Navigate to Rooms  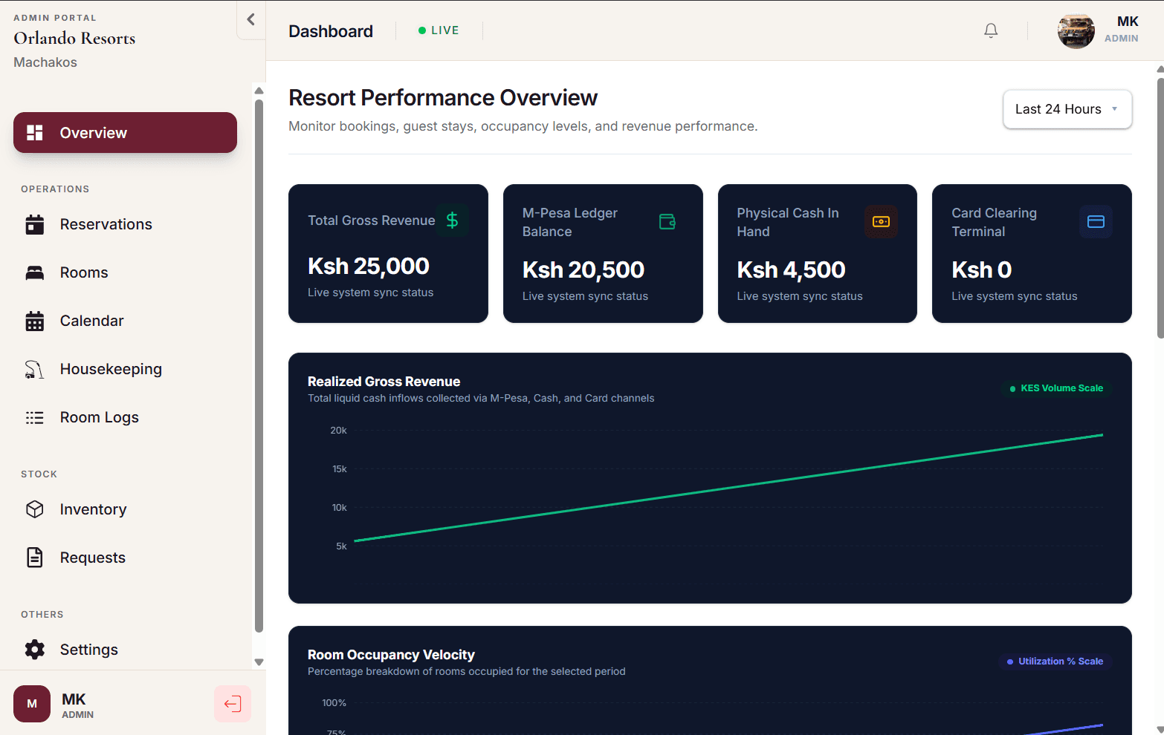point(125,272)
